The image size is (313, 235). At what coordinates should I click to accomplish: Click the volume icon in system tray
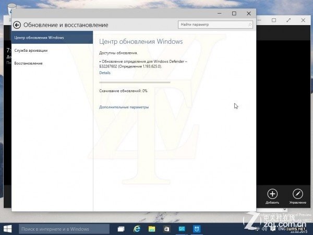coord(264,229)
